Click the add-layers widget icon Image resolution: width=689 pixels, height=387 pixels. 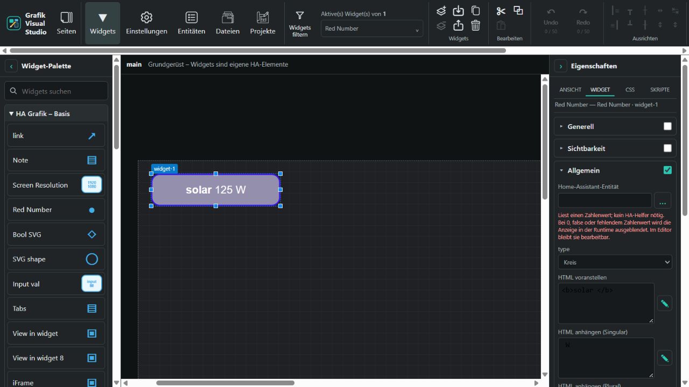pos(441,11)
